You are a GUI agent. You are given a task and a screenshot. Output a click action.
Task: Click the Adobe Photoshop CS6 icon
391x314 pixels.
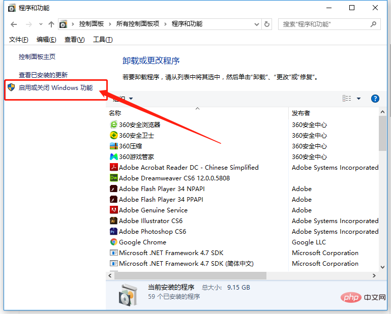[x=114, y=231]
